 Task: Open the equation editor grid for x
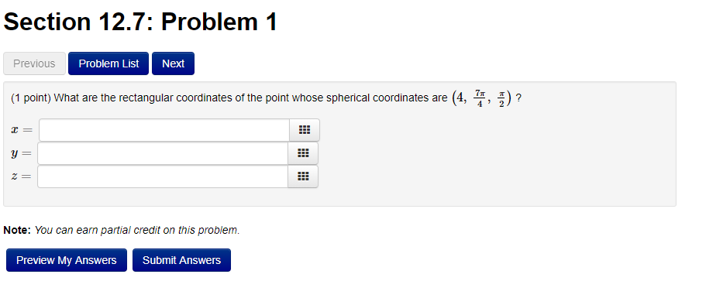tap(305, 130)
